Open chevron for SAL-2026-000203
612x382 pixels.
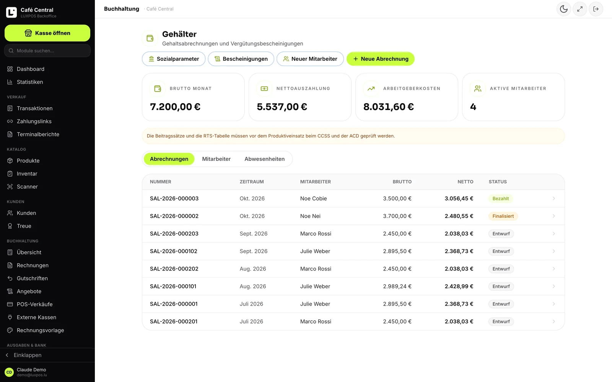click(553, 234)
